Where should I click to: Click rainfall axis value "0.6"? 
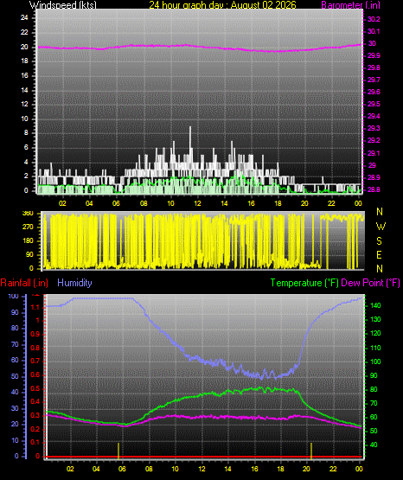(x=35, y=375)
